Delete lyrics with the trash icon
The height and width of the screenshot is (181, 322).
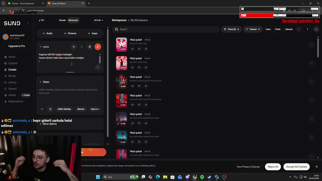tap(90, 47)
